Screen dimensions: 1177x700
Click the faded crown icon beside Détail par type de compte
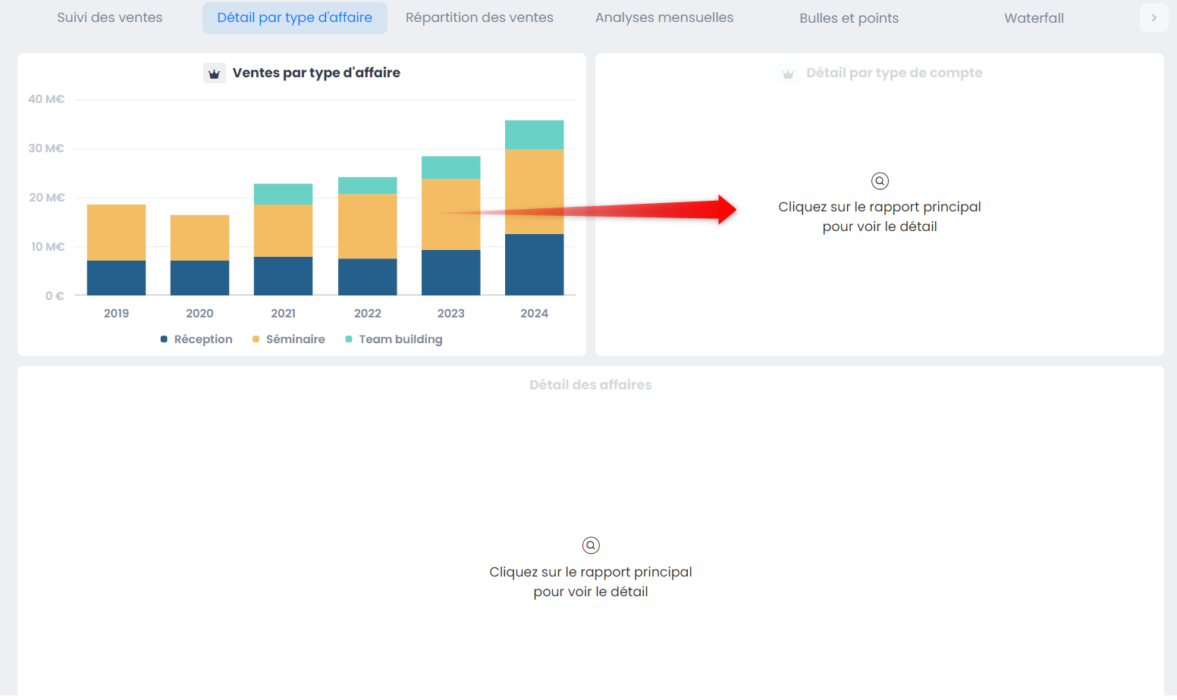tap(788, 73)
